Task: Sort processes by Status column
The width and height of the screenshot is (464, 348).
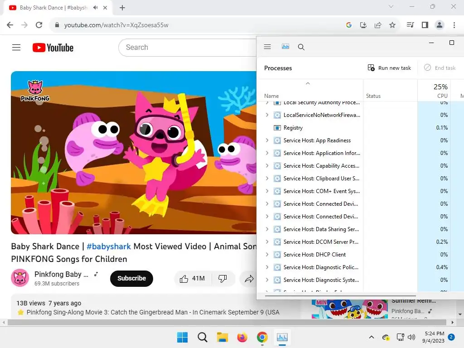Action: (x=390, y=90)
